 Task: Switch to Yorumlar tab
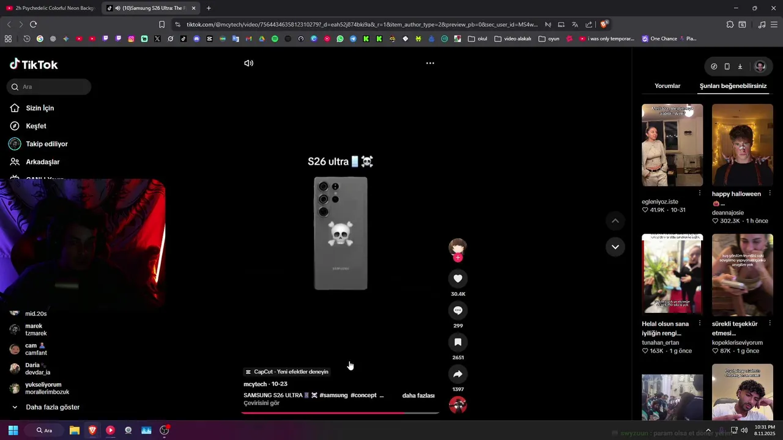pos(667,86)
